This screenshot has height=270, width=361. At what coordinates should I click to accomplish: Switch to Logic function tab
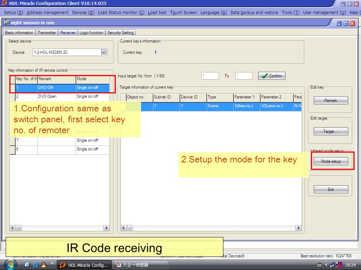[91, 33]
